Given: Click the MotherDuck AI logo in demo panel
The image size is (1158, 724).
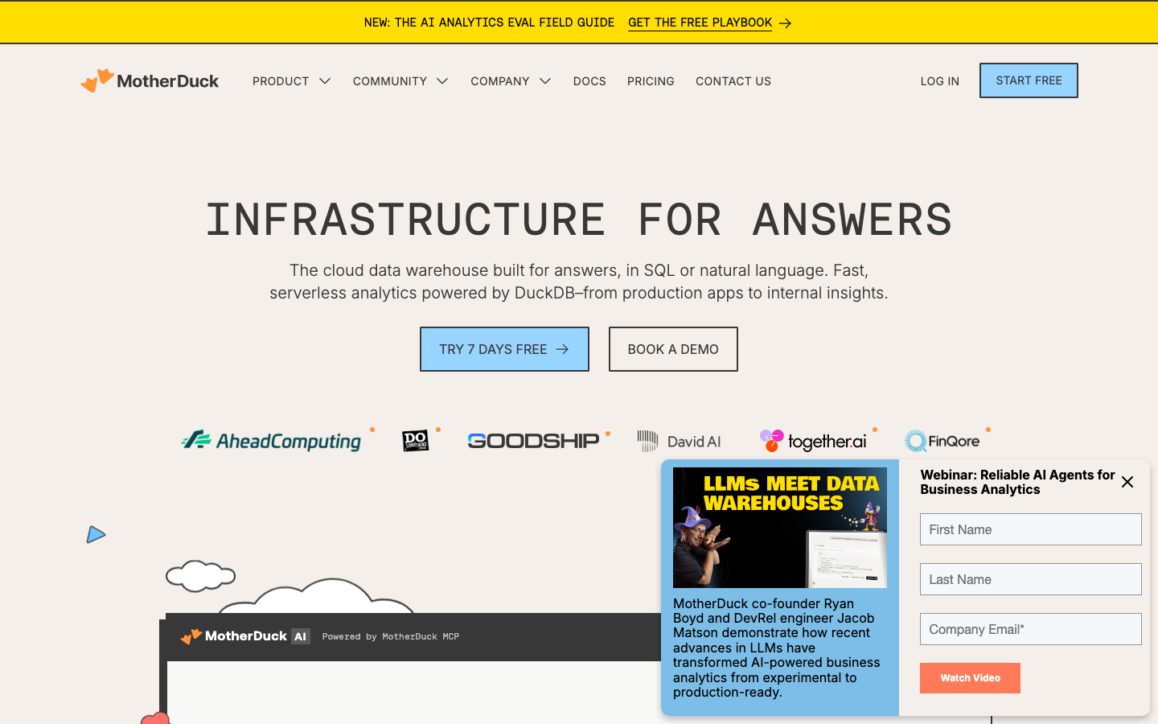Looking at the screenshot, I should click(x=245, y=636).
